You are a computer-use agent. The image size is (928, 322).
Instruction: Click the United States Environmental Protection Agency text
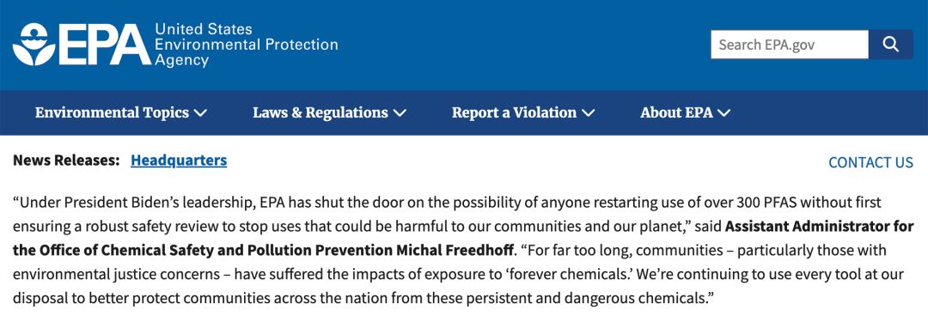[247, 45]
